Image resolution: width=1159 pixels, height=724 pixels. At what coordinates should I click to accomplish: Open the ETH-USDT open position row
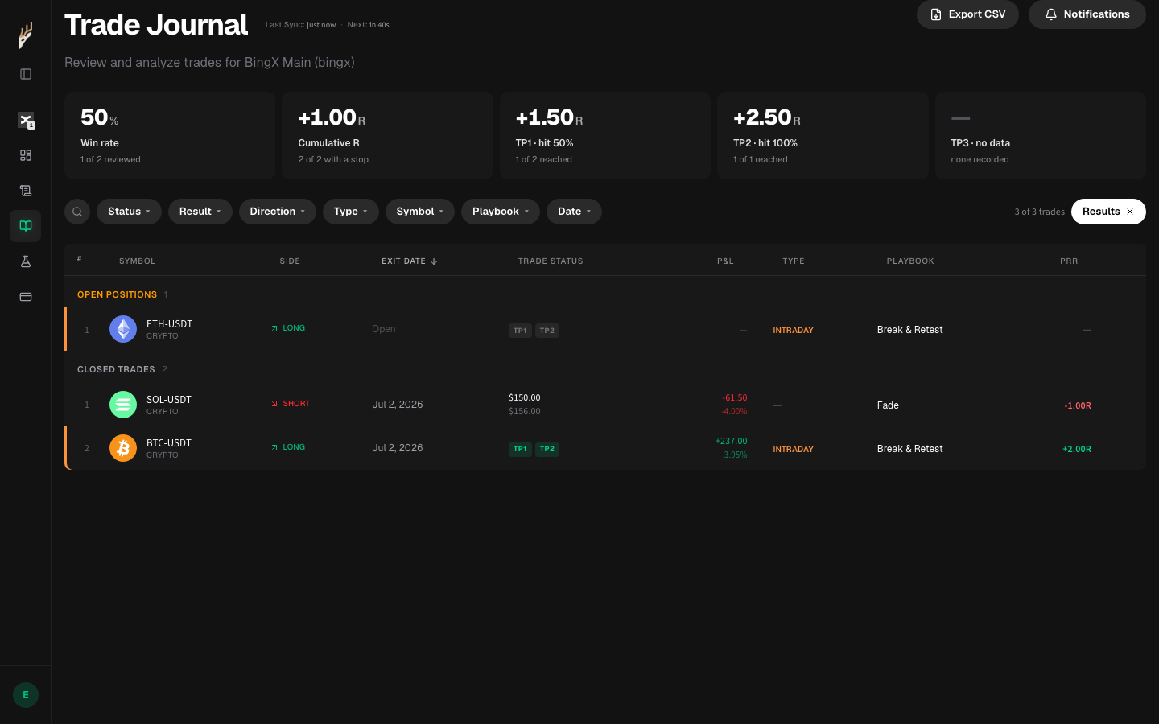pyautogui.click(x=605, y=329)
